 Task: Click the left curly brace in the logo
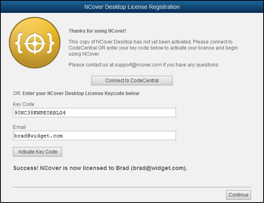point(19,43)
